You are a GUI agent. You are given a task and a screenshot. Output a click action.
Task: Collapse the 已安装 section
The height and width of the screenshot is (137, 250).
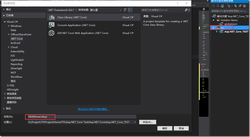point(4,15)
